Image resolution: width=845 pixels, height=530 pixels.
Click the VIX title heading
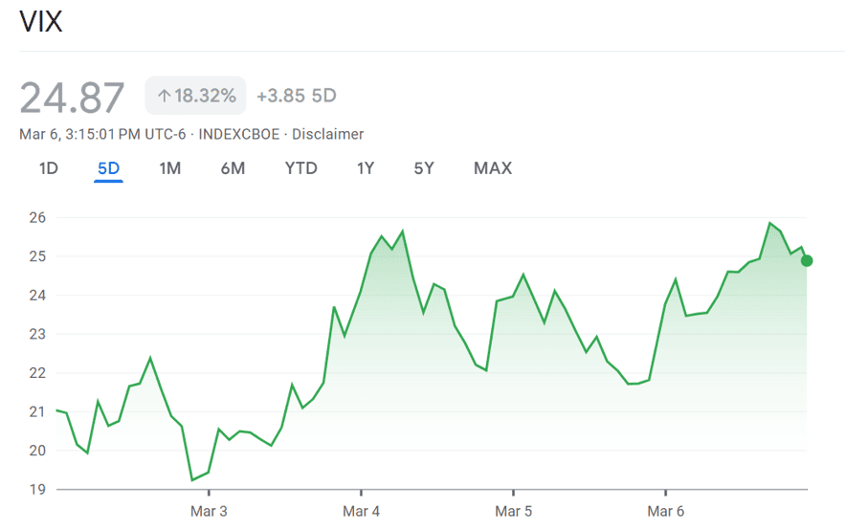[41, 23]
